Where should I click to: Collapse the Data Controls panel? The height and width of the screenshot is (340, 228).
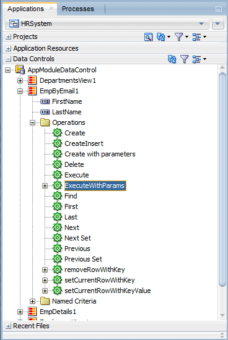[8, 59]
